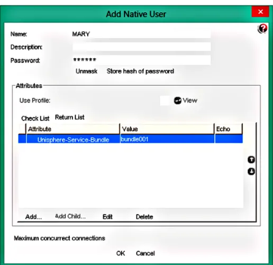Viewport: 273px width, 265px height.
Task: Click the View profile glasses icon
Action: pyautogui.click(x=177, y=100)
